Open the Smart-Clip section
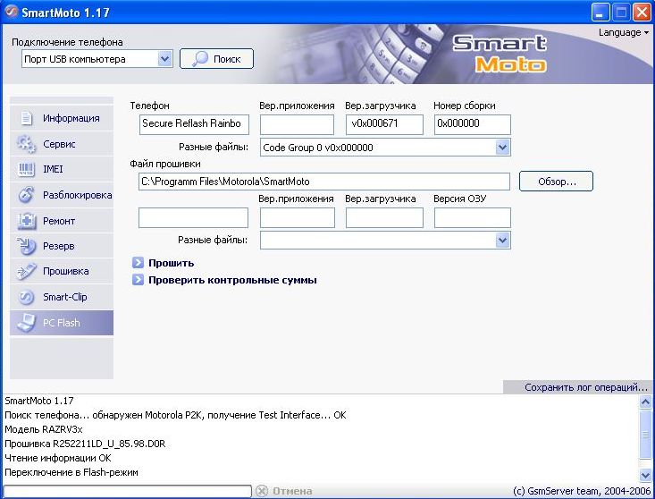655x499 pixels. coord(62,297)
